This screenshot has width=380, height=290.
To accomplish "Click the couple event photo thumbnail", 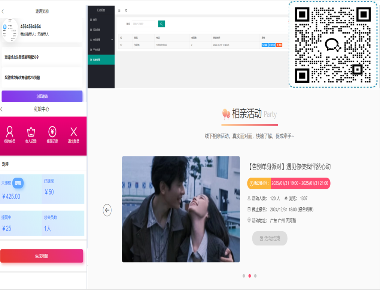I will click(181, 209).
